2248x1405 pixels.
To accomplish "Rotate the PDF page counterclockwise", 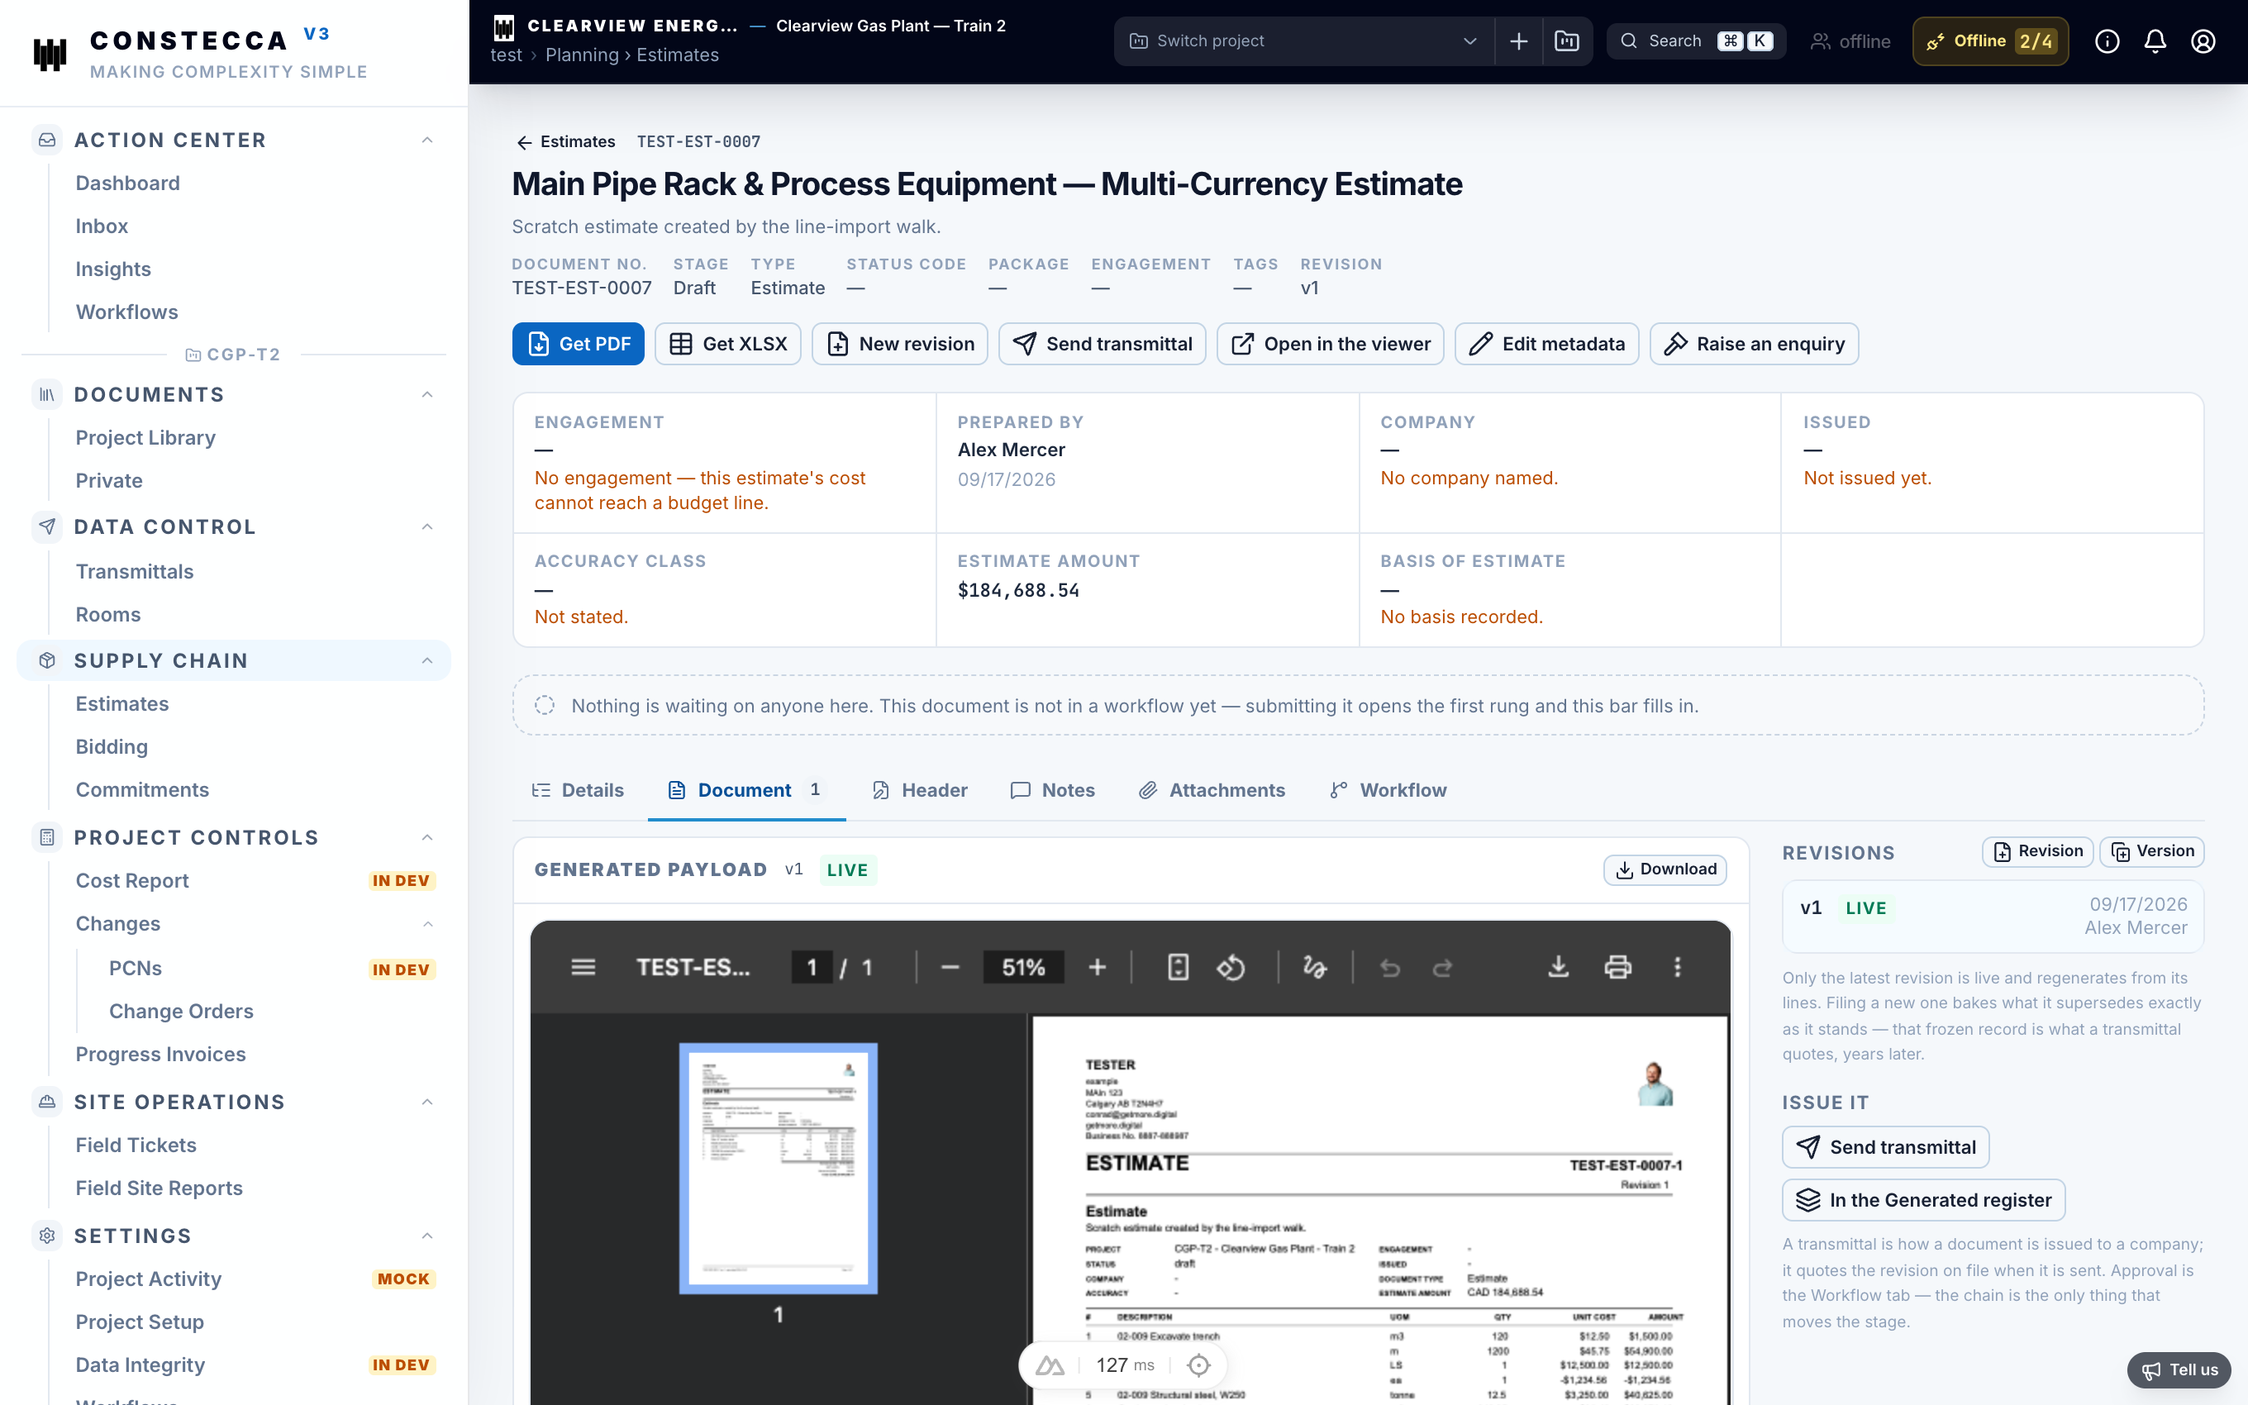I will click(1231, 967).
